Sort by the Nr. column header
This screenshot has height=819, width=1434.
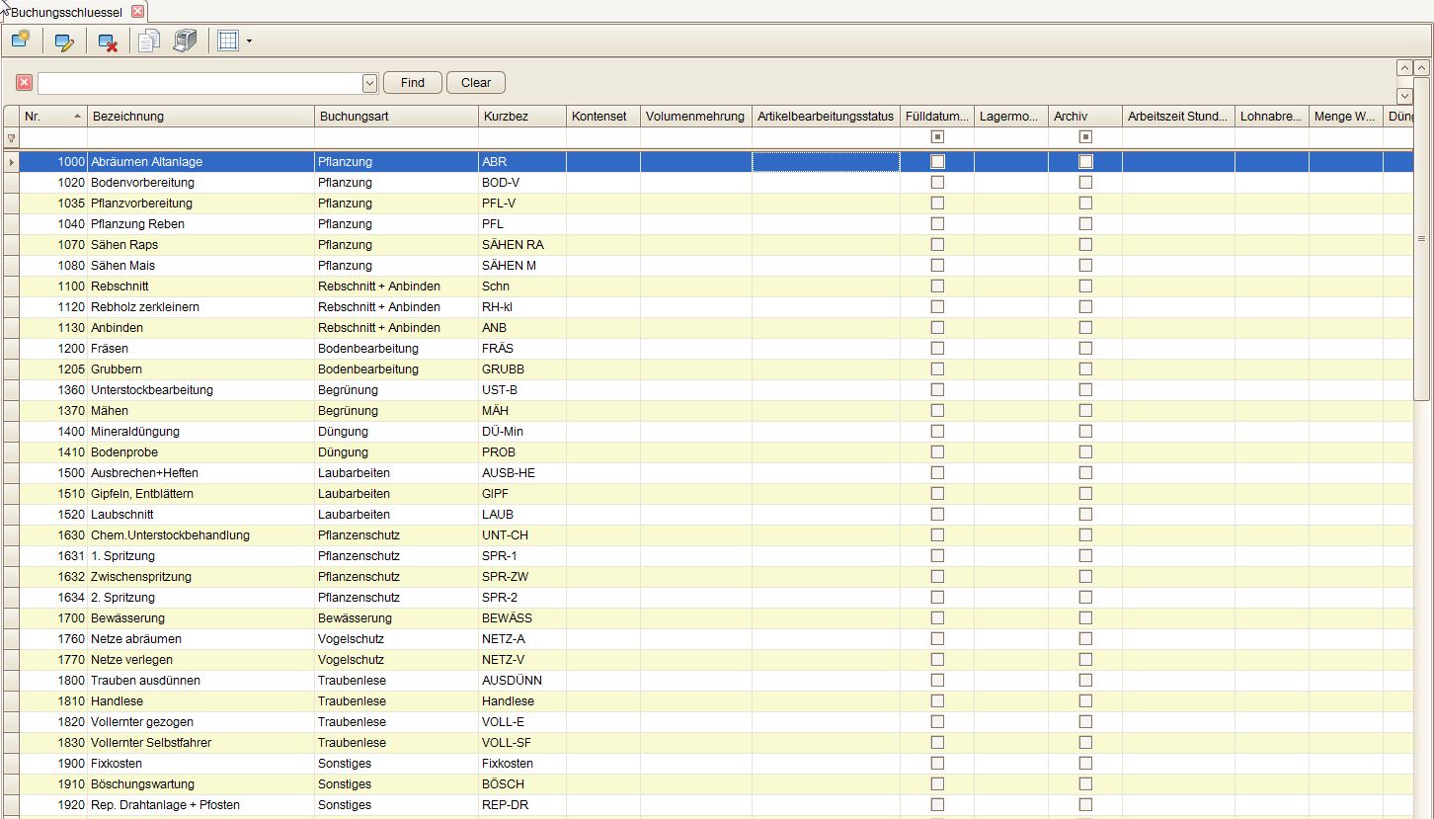(53, 116)
